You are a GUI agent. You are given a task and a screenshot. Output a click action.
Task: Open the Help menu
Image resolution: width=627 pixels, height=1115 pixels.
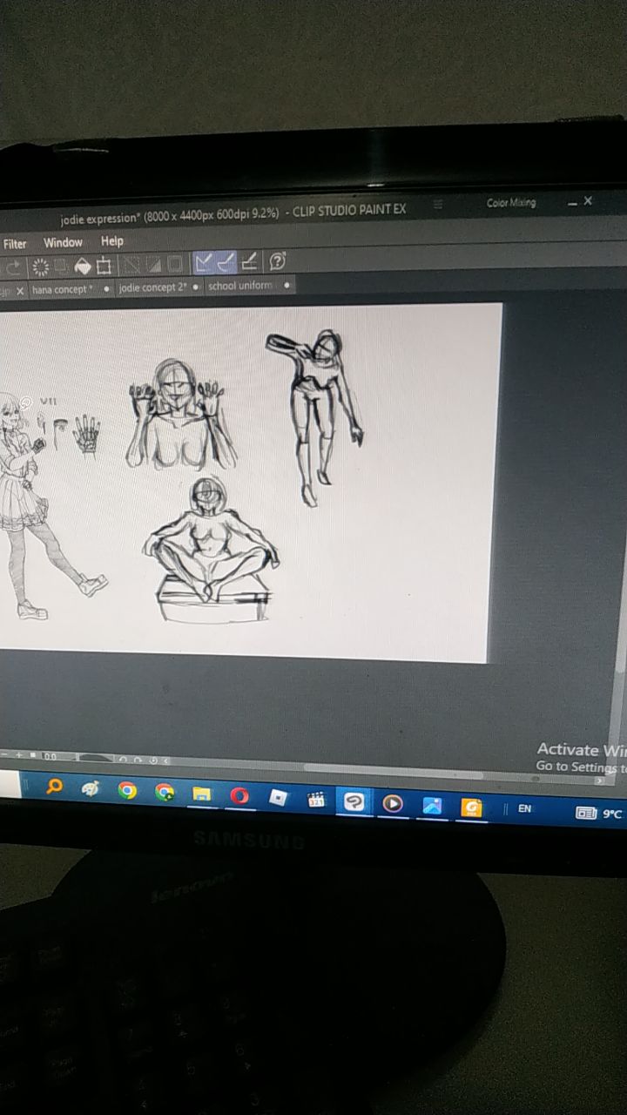pyautogui.click(x=112, y=241)
